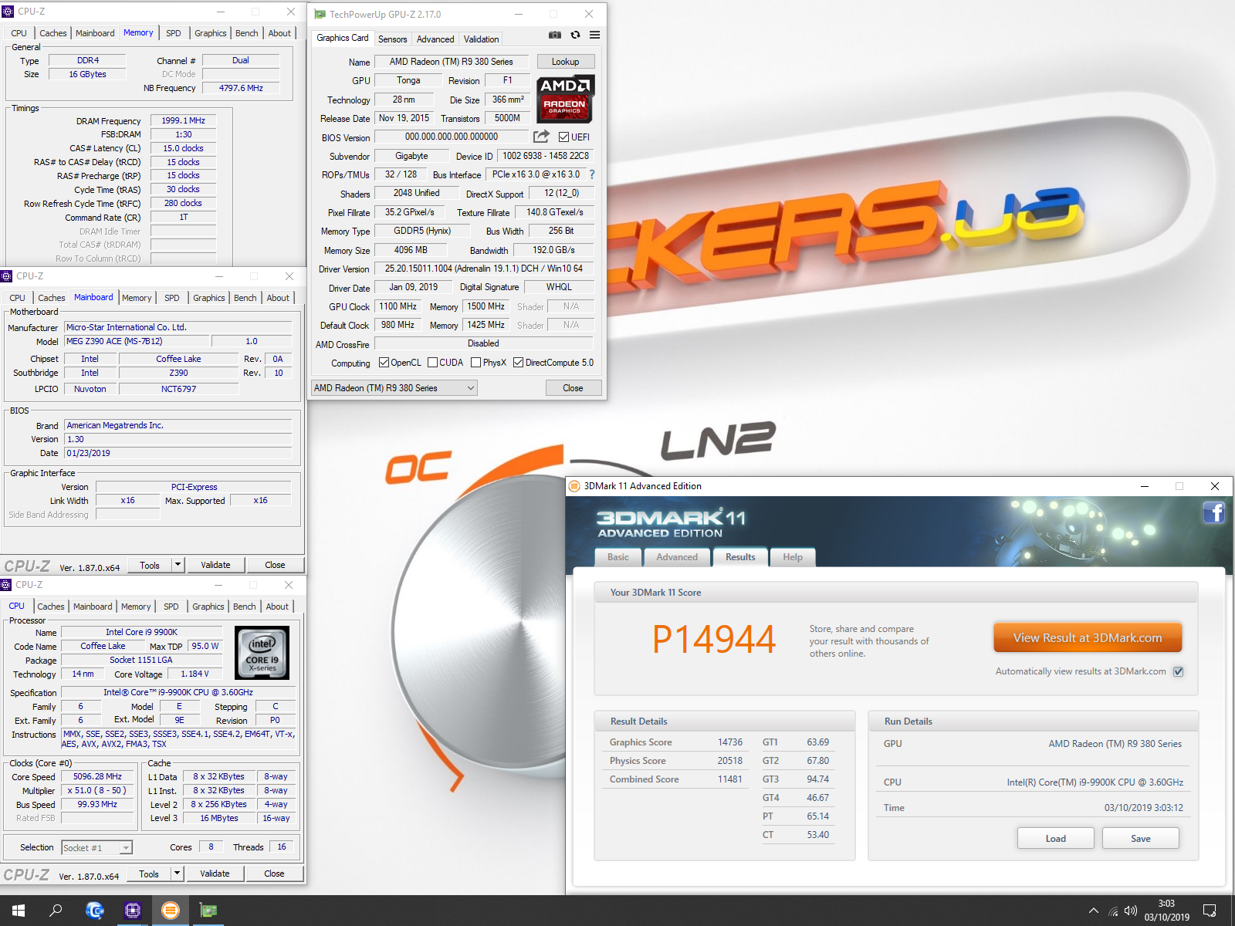Open Tools dropdown arrow in Mainboard CPU-Z window

click(178, 565)
